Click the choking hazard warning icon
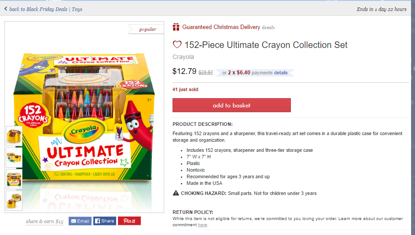The width and height of the screenshot is (415, 235). (x=176, y=193)
